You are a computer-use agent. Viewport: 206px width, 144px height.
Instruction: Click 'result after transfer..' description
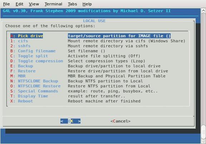[x=97, y=96]
